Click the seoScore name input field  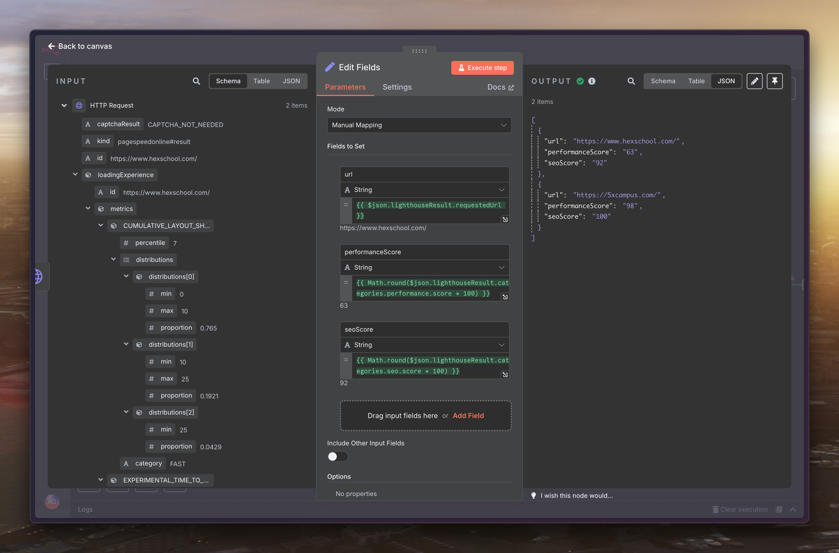(x=424, y=330)
